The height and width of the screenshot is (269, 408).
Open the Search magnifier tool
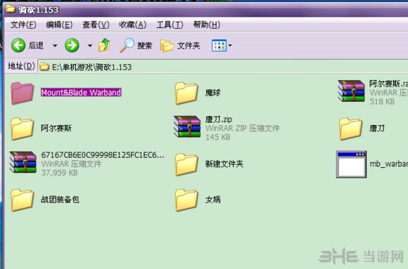(127, 45)
